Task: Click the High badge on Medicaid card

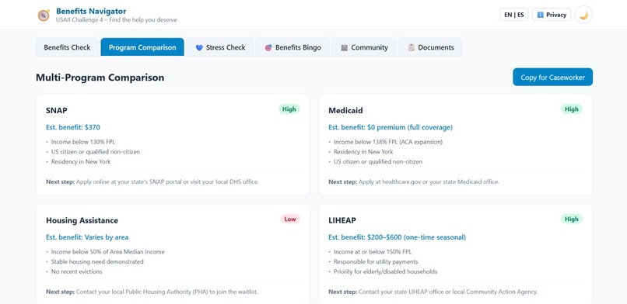Action: pyautogui.click(x=572, y=109)
